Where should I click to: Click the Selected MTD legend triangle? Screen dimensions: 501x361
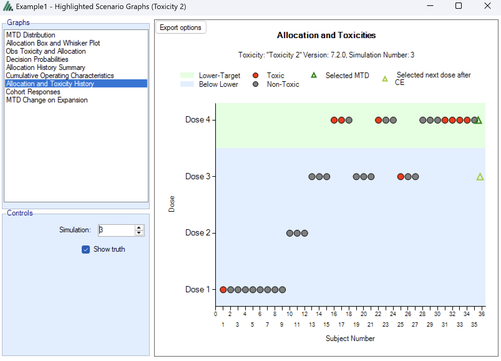(314, 75)
